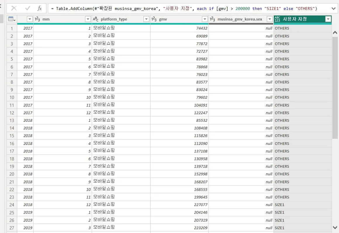Select row number 12
The image size is (339, 233).
(x=12, y=113)
